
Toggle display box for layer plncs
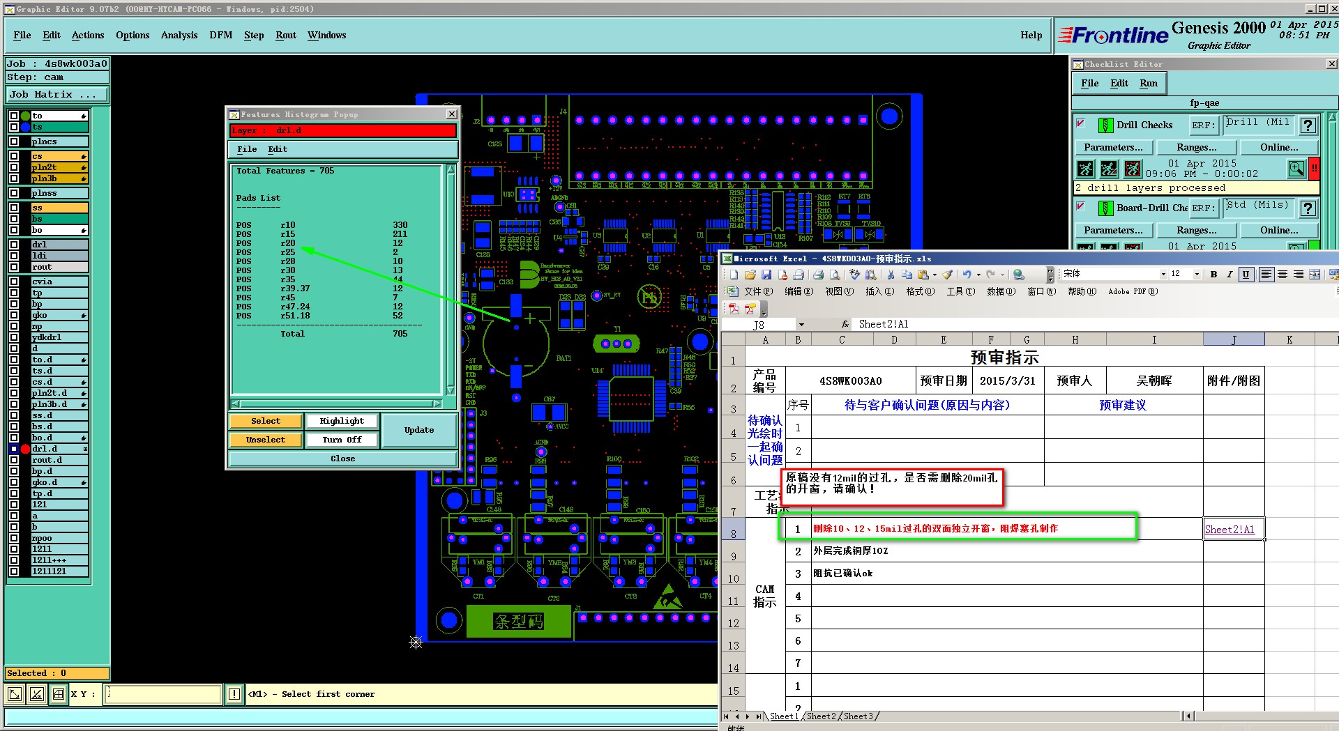pos(14,141)
